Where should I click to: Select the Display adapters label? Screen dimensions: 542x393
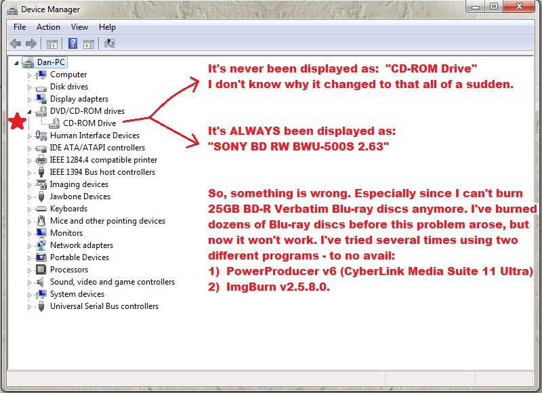pyautogui.click(x=79, y=99)
